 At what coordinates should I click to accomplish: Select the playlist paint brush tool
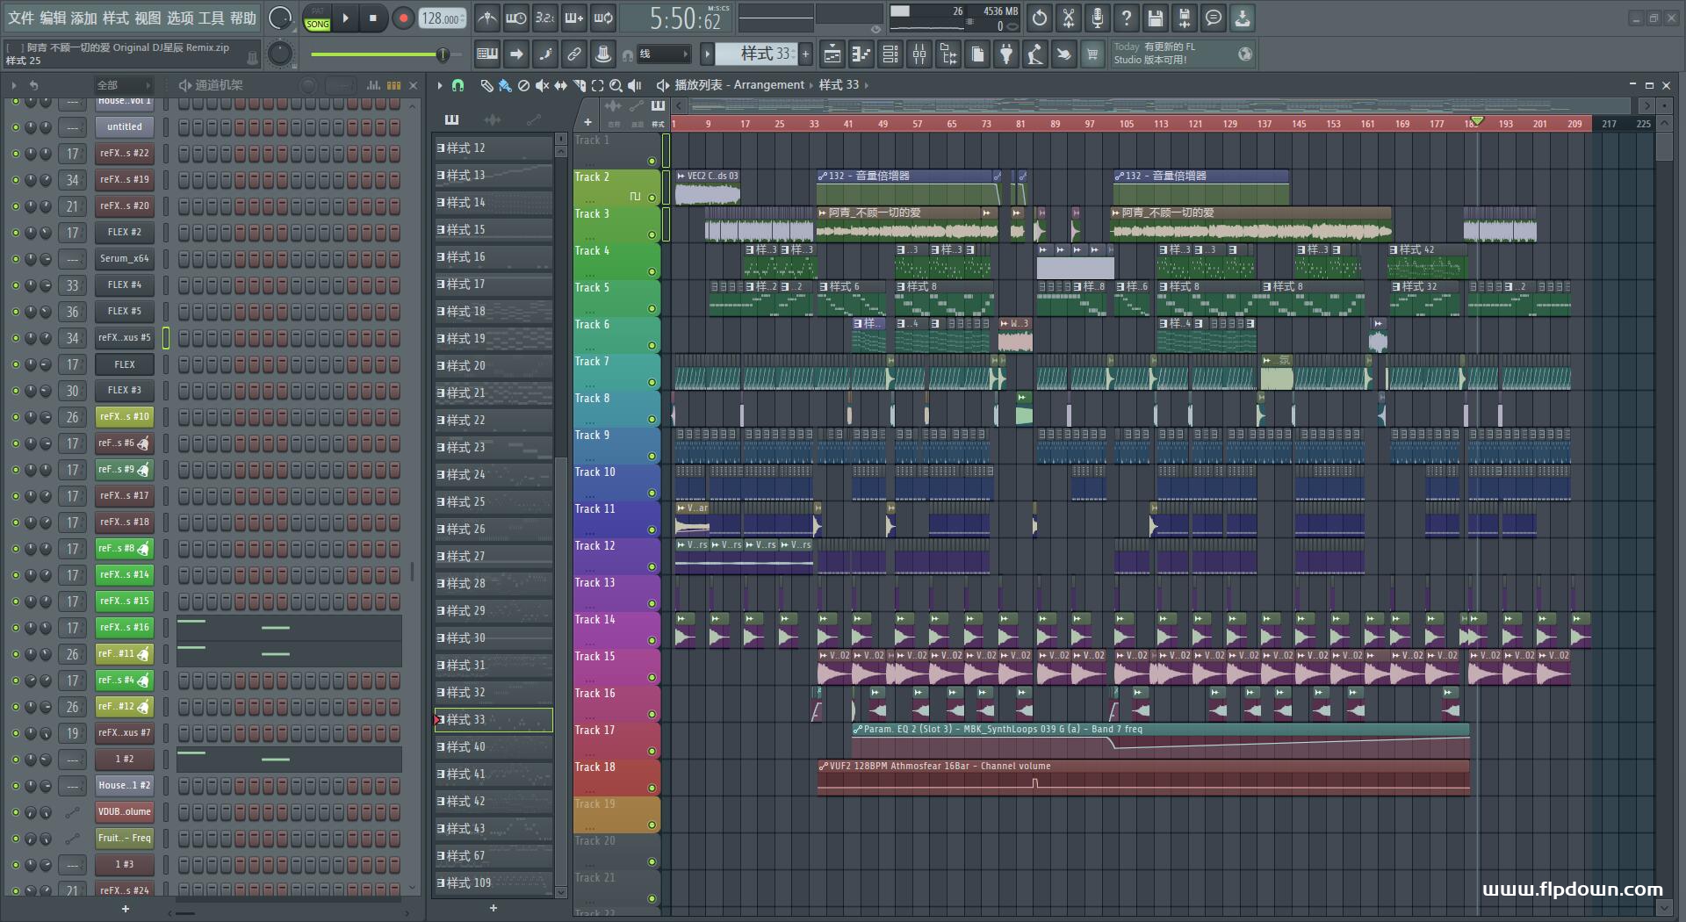[505, 85]
